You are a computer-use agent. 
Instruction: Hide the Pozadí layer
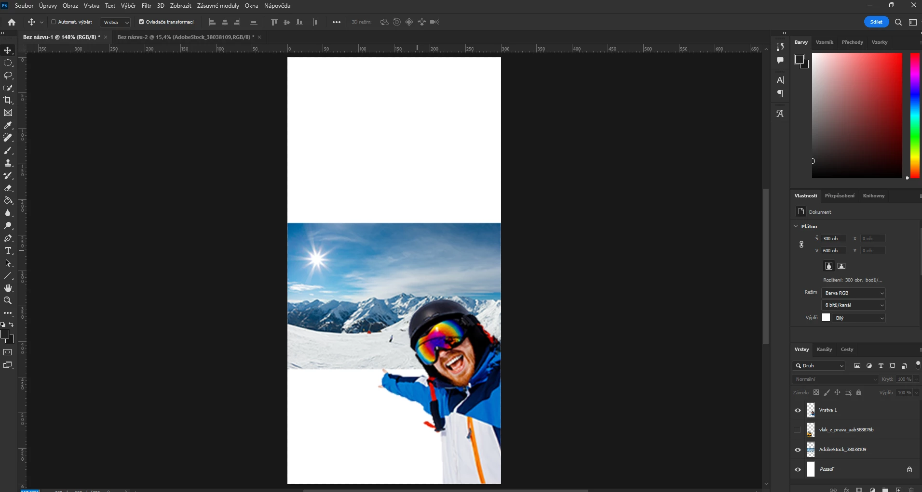[798, 469]
